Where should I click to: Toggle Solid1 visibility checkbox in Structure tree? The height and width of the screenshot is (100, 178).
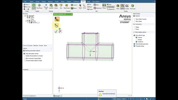click(x=28, y=17)
